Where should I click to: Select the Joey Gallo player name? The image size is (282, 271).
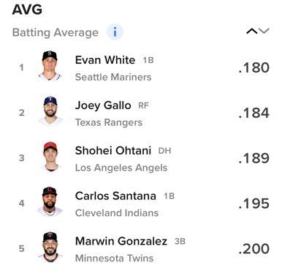103,105
